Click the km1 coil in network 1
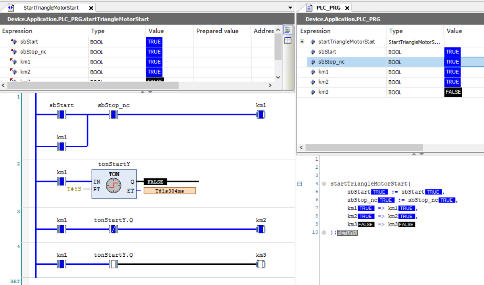Viewport: 484px width, 285px height. coord(261,114)
